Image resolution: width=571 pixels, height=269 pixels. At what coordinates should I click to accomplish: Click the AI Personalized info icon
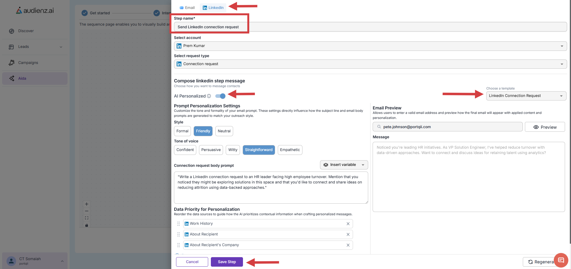coord(209,96)
